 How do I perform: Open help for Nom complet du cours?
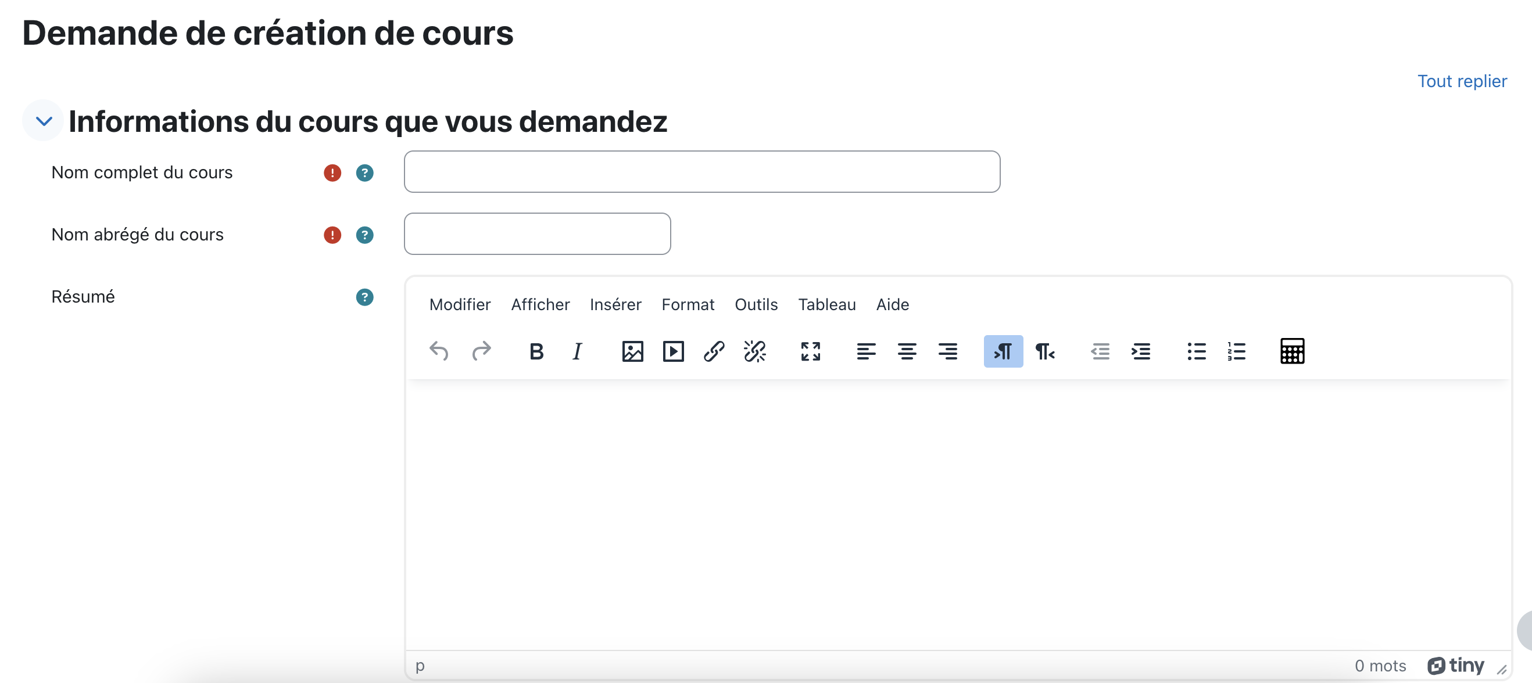(x=364, y=173)
